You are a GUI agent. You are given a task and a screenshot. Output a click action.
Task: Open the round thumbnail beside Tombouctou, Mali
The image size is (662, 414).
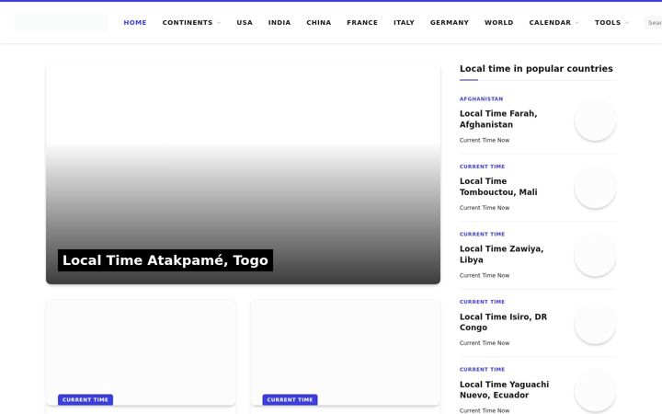tap(595, 188)
